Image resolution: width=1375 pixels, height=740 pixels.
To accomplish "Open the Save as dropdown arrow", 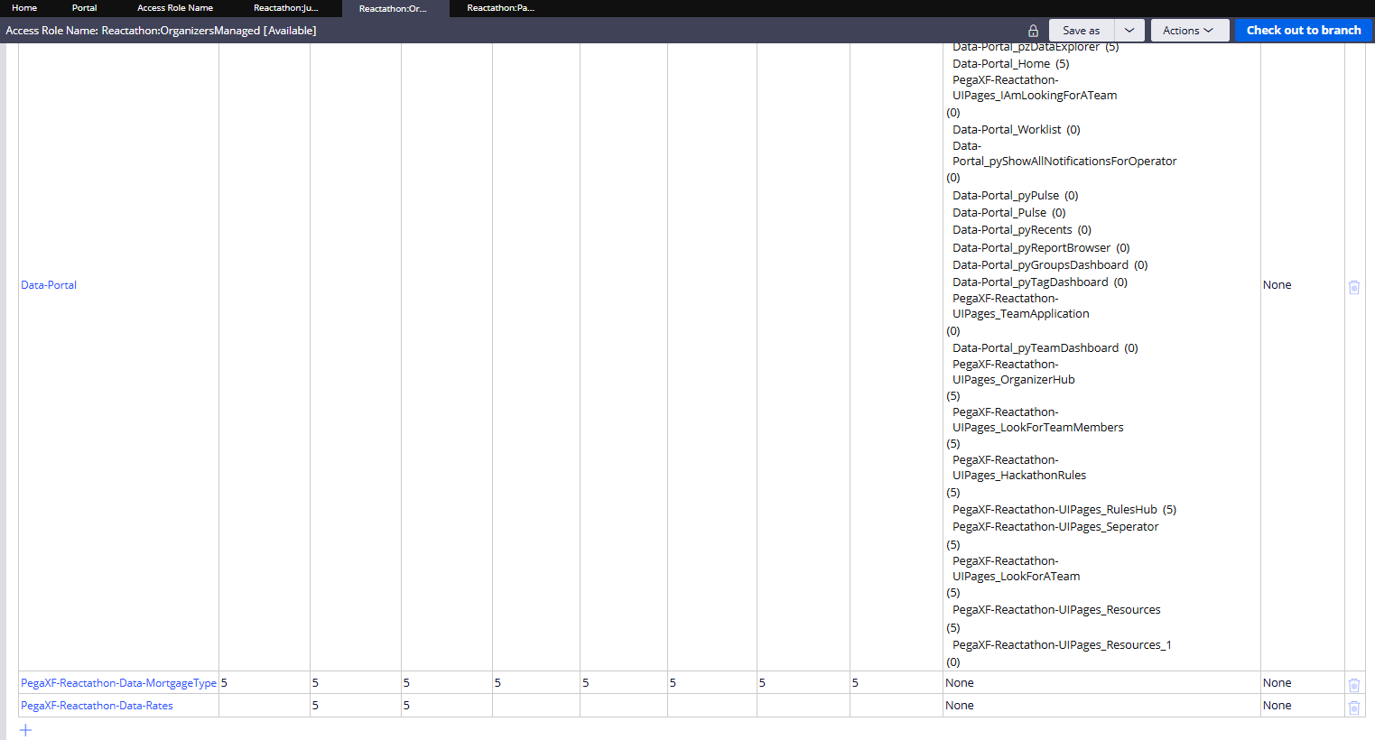I will pos(1129,30).
